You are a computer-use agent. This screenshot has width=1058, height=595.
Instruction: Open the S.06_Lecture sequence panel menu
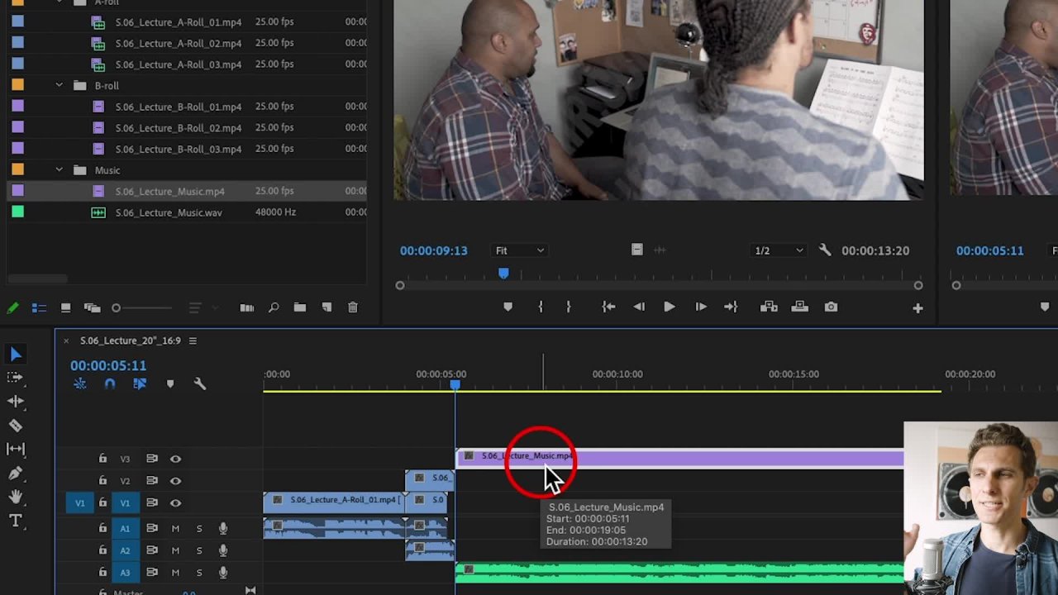[193, 340]
